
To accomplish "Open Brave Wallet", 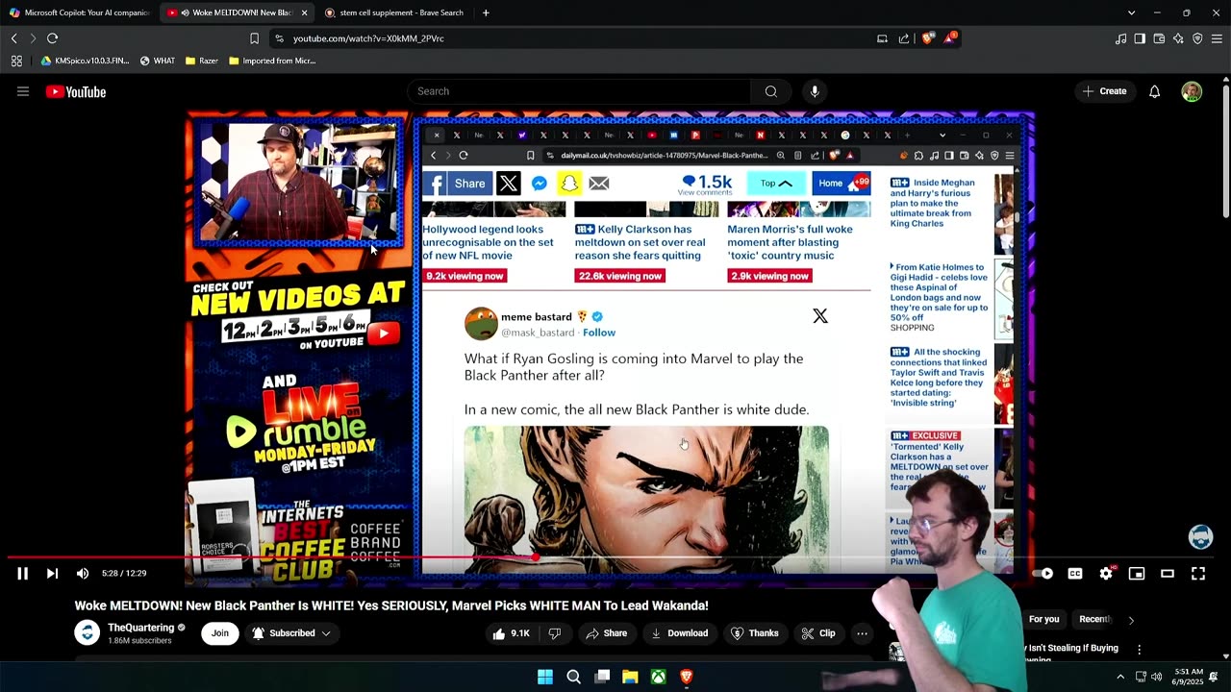I will (1159, 38).
